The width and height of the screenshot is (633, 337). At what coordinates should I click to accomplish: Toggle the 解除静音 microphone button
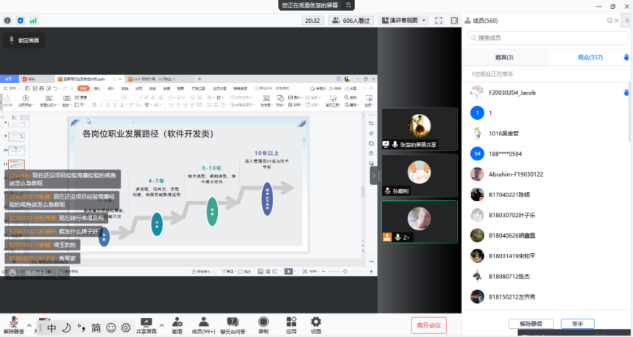click(13, 324)
